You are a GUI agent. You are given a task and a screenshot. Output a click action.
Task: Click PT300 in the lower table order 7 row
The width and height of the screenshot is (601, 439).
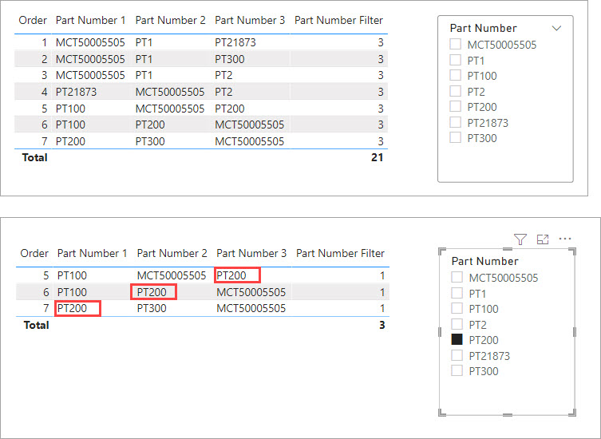click(152, 308)
